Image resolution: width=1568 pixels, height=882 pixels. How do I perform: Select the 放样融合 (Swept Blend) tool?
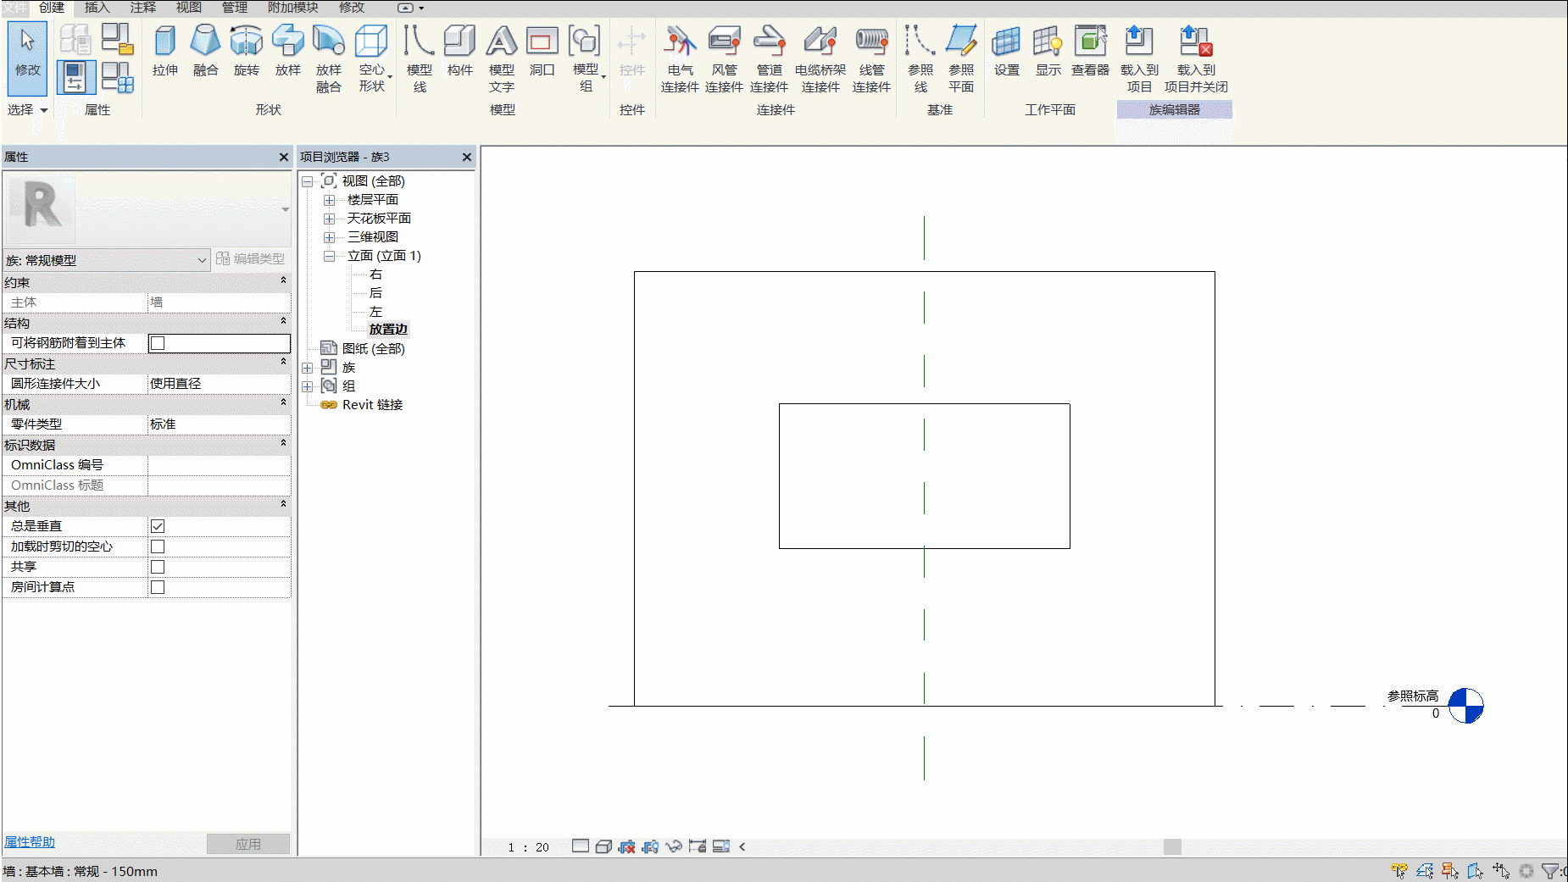pos(328,58)
